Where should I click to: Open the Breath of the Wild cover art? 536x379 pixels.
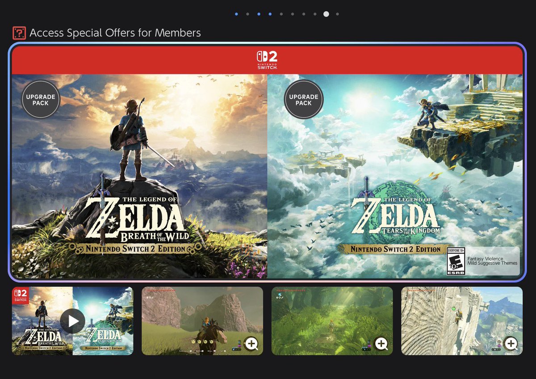pyautogui.click(x=139, y=177)
